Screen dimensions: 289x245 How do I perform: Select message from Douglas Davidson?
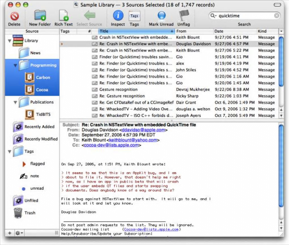pyautogui.click(x=169, y=44)
